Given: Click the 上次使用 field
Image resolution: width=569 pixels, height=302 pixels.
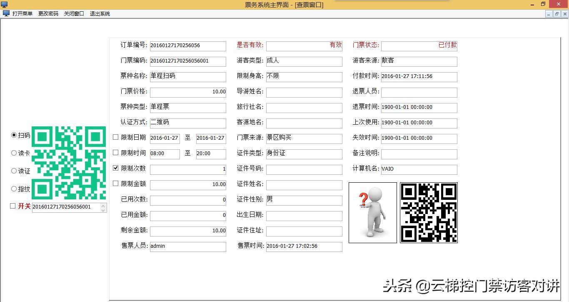Looking at the screenshot, I should pos(419,123).
